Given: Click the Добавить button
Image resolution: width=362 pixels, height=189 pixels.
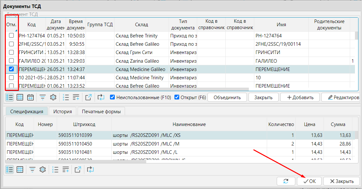Looking at the screenshot, I should point(300,98).
